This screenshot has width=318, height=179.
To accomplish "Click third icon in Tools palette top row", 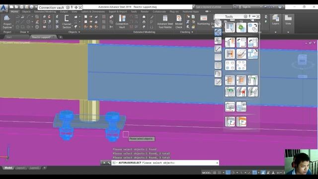I will [x=253, y=28].
